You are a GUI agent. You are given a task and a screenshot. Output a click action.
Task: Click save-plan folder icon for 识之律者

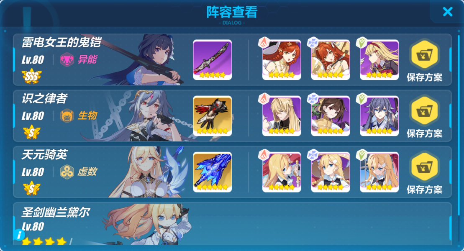pyautogui.click(x=425, y=111)
